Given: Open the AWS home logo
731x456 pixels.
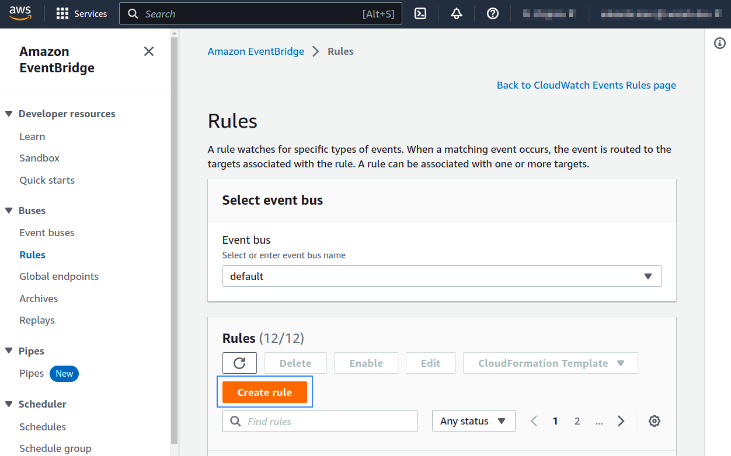Looking at the screenshot, I should click(20, 13).
